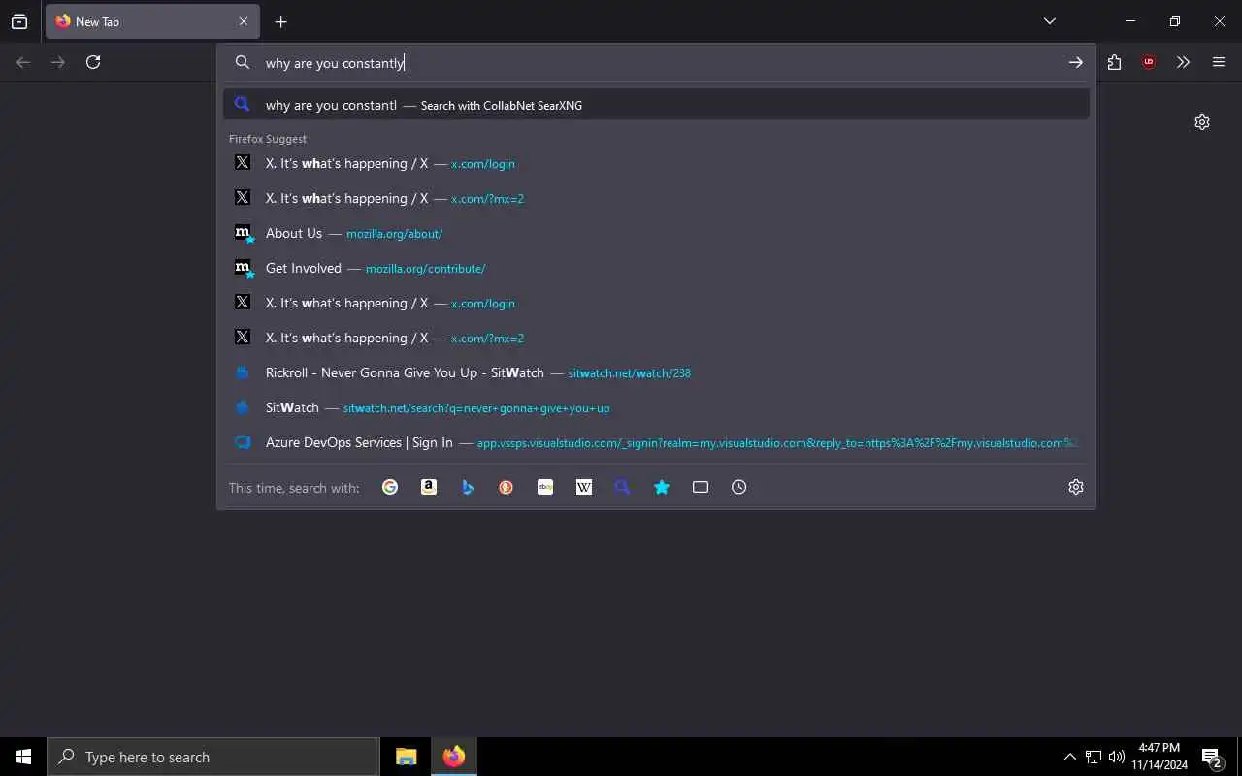The height and width of the screenshot is (776, 1242).
Task: Open the volume control tray icon
Action: click(x=1117, y=757)
